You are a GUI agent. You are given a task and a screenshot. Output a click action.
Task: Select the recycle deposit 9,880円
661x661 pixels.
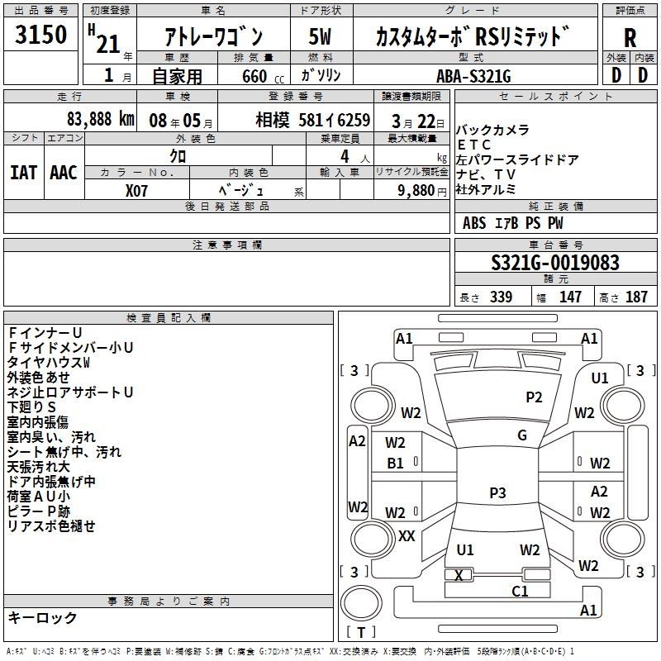pyautogui.click(x=422, y=191)
